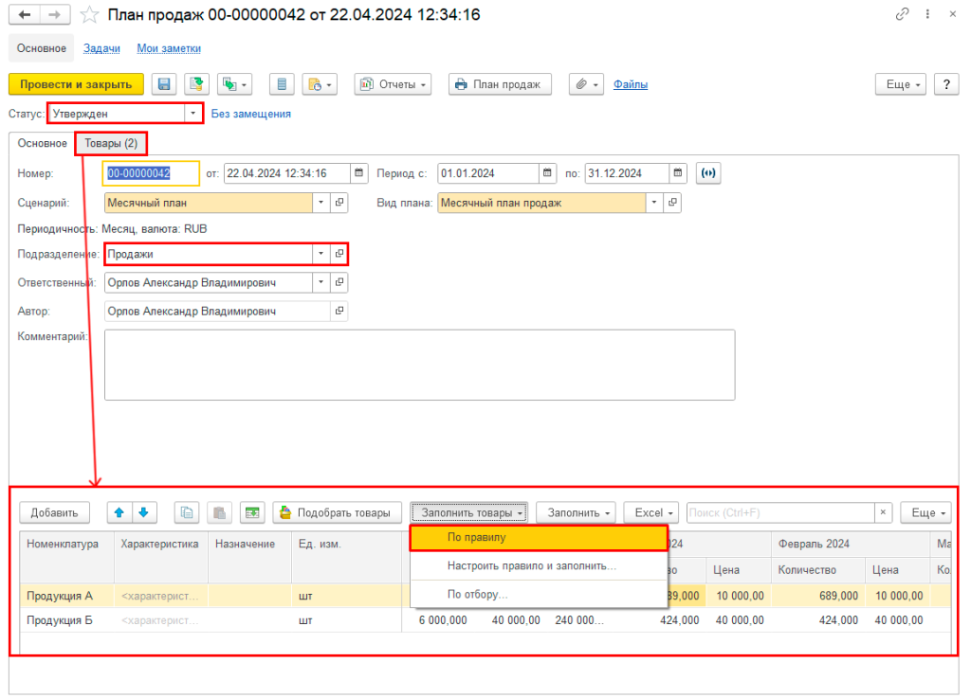This screenshot has height=698, width=971.
Task: Open the Excel dropdown button
Action: 655,512
